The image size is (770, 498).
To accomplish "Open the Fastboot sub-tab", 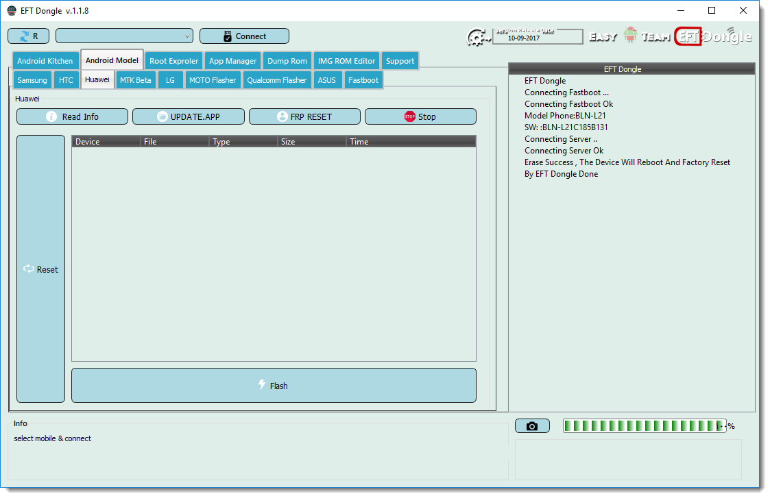I will coord(363,80).
